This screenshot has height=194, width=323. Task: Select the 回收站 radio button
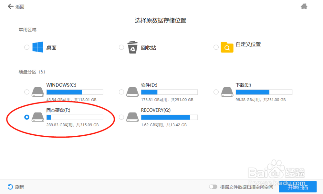(121, 47)
